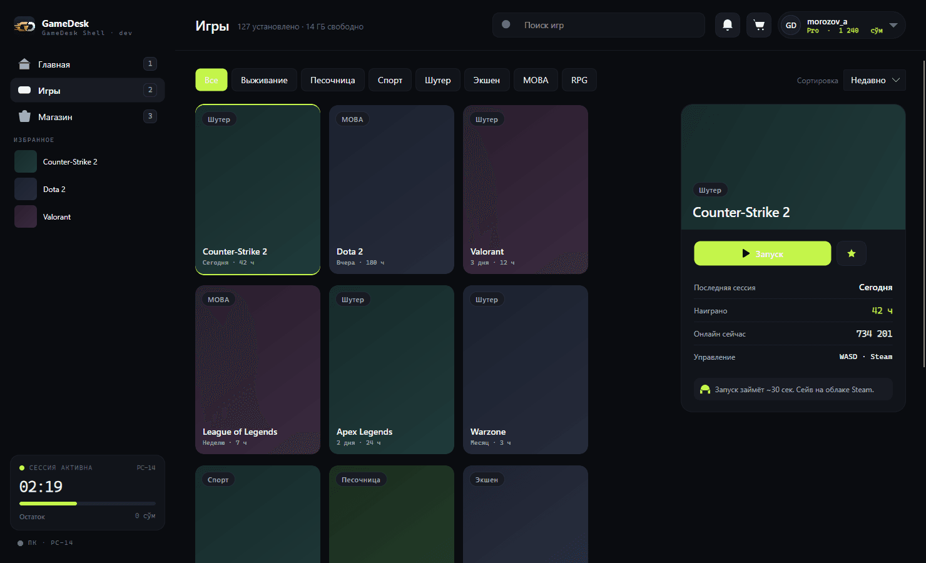Launch game with Запуск button
Viewport: 926px width, 563px height.
(x=762, y=253)
